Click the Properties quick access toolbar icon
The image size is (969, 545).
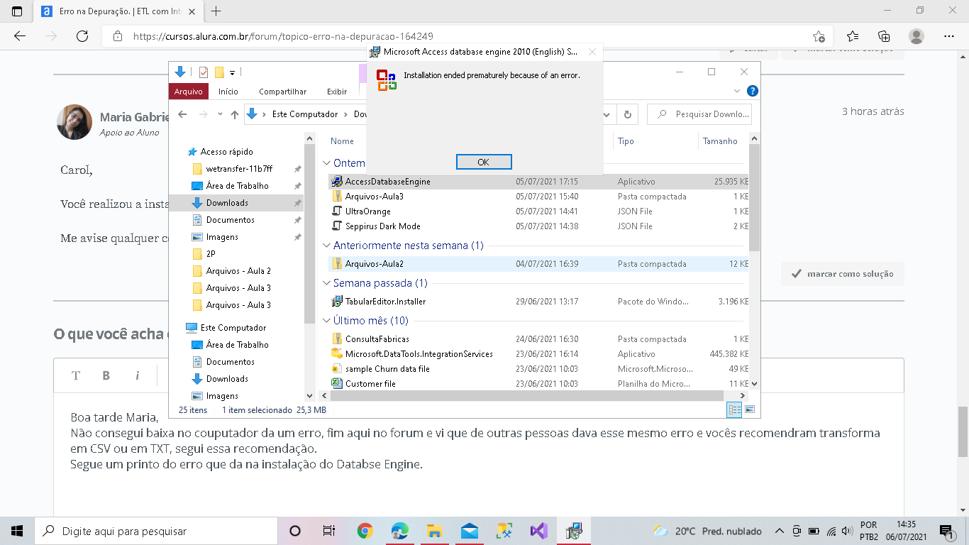(x=204, y=72)
